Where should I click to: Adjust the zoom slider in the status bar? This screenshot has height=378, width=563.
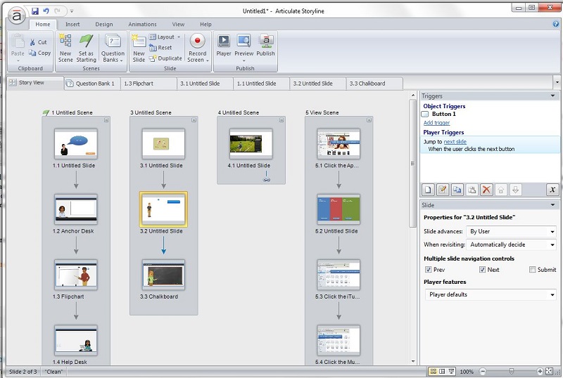512,371
